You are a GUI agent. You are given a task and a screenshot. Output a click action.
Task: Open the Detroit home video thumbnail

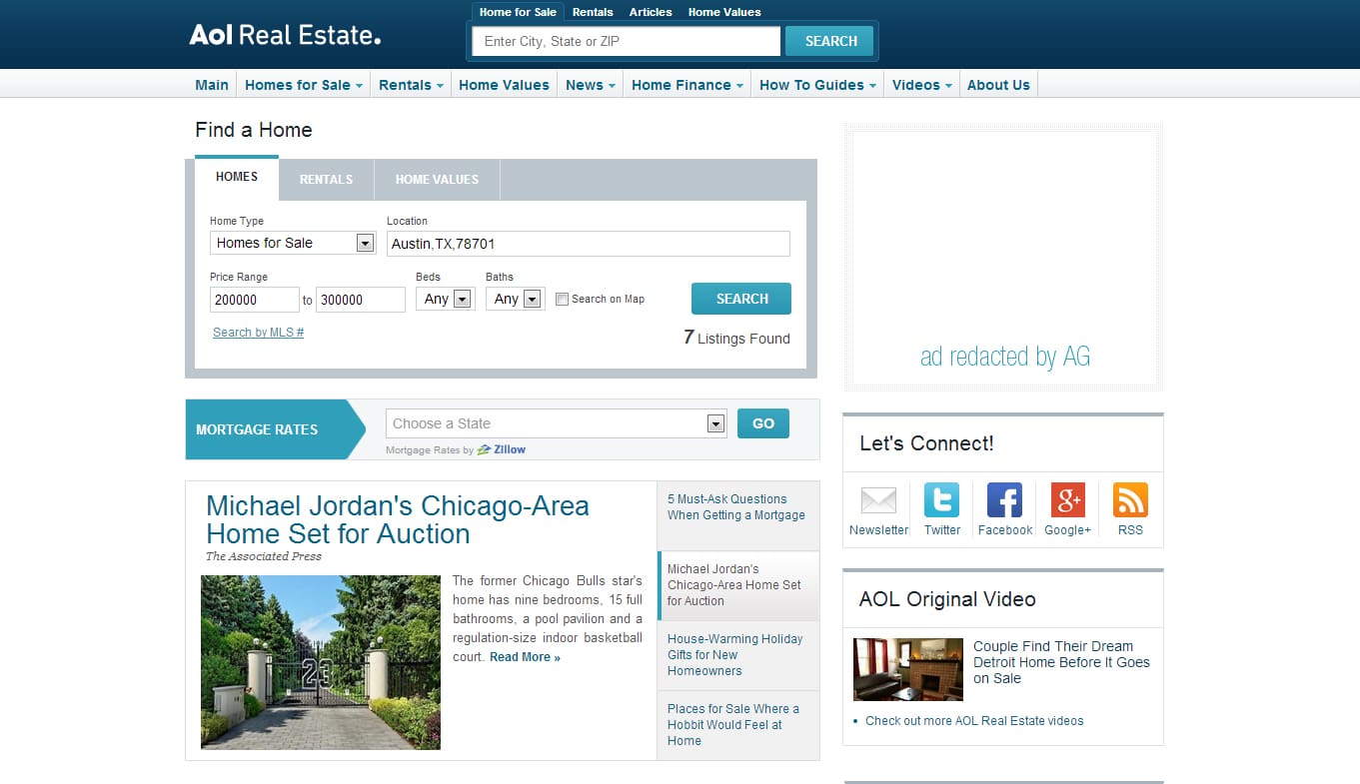coord(907,669)
